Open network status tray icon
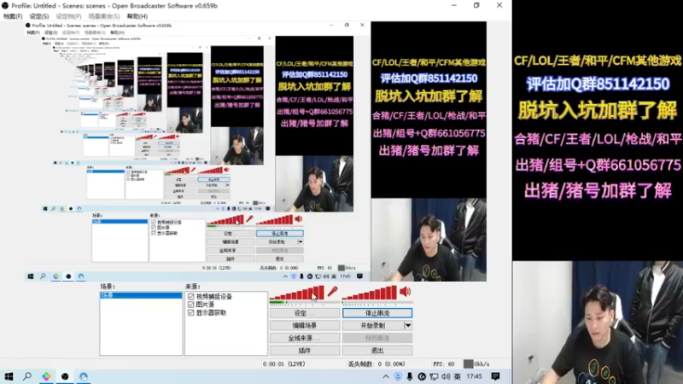The image size is (683, 384). pyautogui.click(x=434, y=376)
